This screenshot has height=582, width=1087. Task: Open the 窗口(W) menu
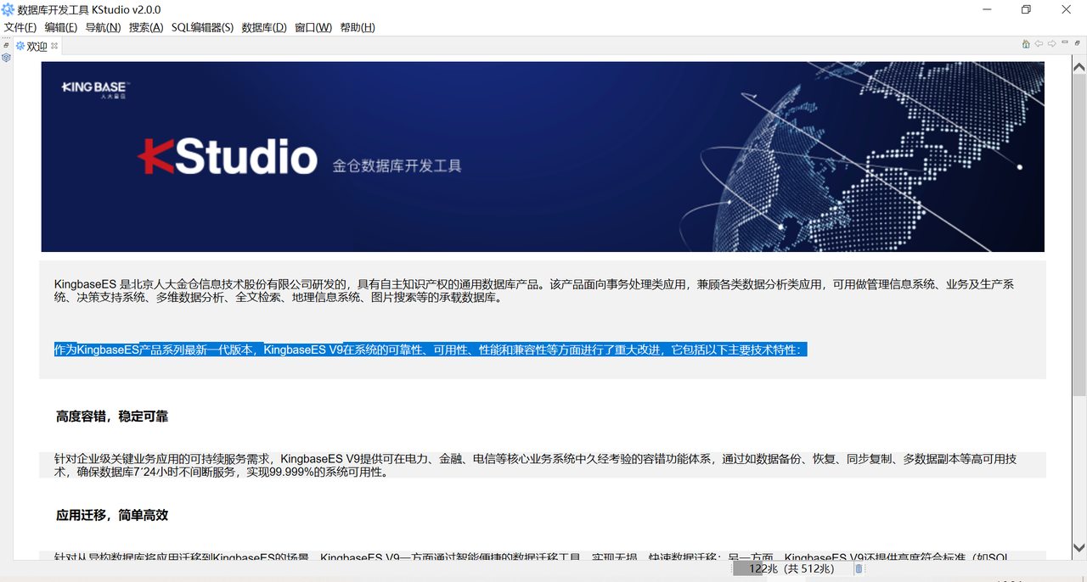click(x=313, y=27)
